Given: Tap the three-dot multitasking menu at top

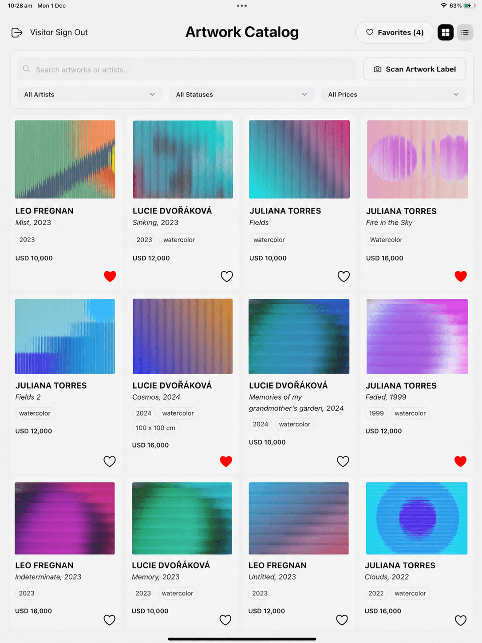Looking at the screenshot, I should [241, 6].
